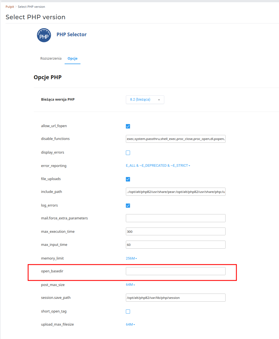Select the Opcje tab
Viewport: 279px width, 339px height.
point(72,59)
